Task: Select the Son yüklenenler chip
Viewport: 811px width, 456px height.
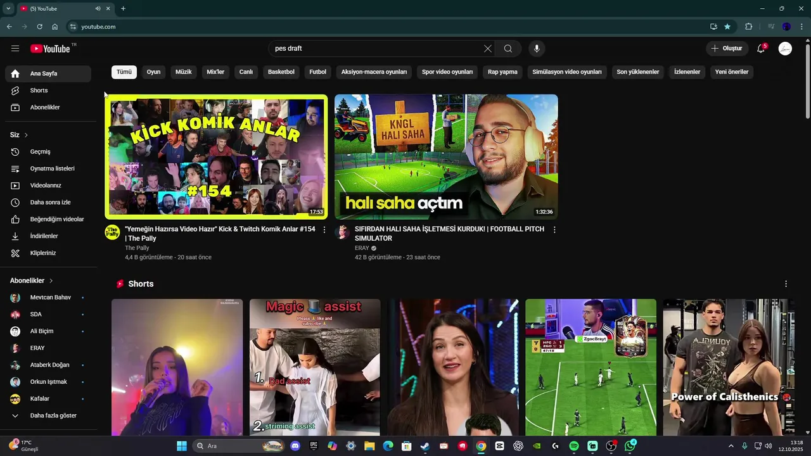Action: 638,72
